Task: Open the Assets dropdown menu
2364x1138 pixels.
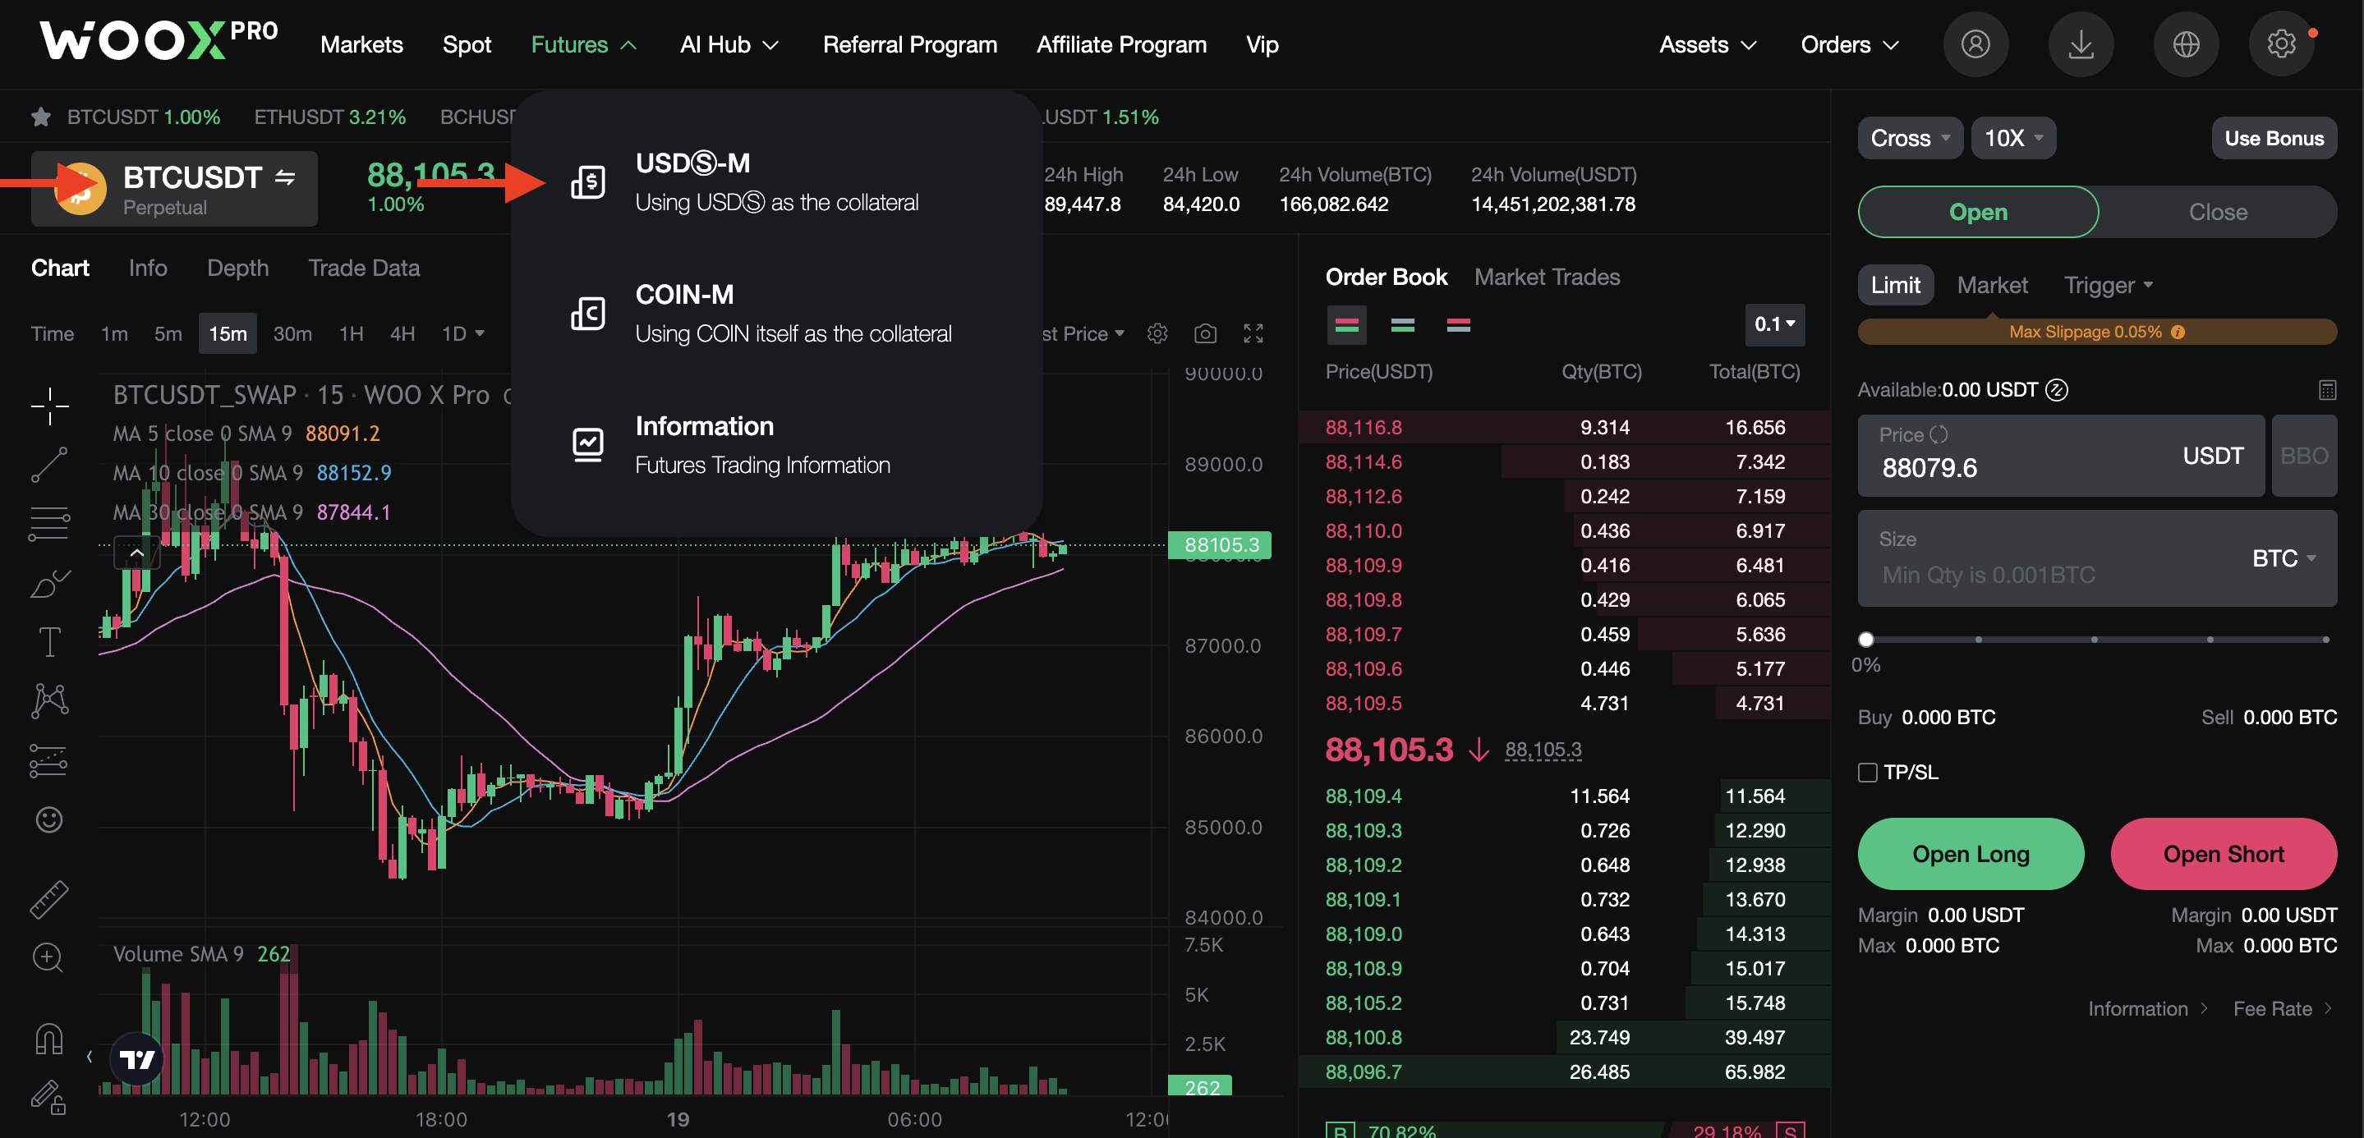Action: click(1707, 44)
